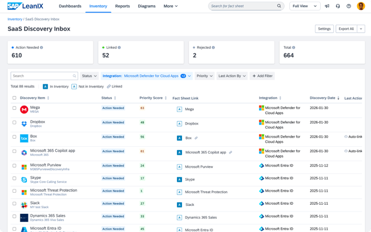
Task: Select the Microsoft 365 Copilot app row checkbox
Action: pos(14,151)
